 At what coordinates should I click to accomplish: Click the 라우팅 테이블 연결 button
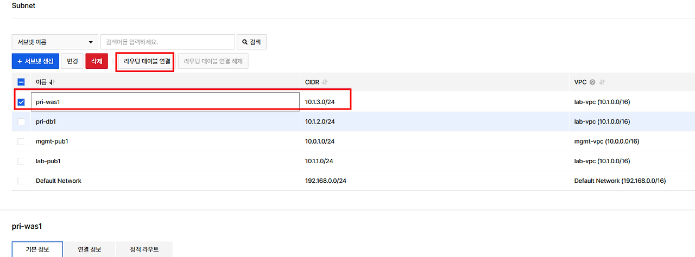coord(147,61)
